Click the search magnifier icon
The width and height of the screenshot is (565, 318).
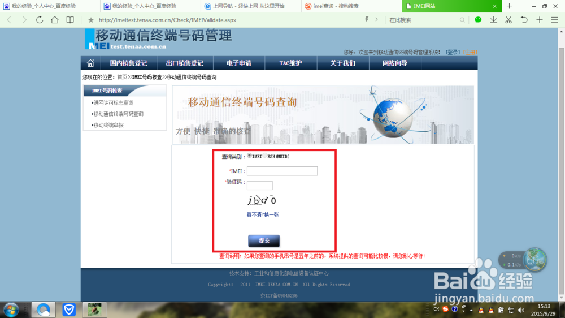[x=462, y=20]
